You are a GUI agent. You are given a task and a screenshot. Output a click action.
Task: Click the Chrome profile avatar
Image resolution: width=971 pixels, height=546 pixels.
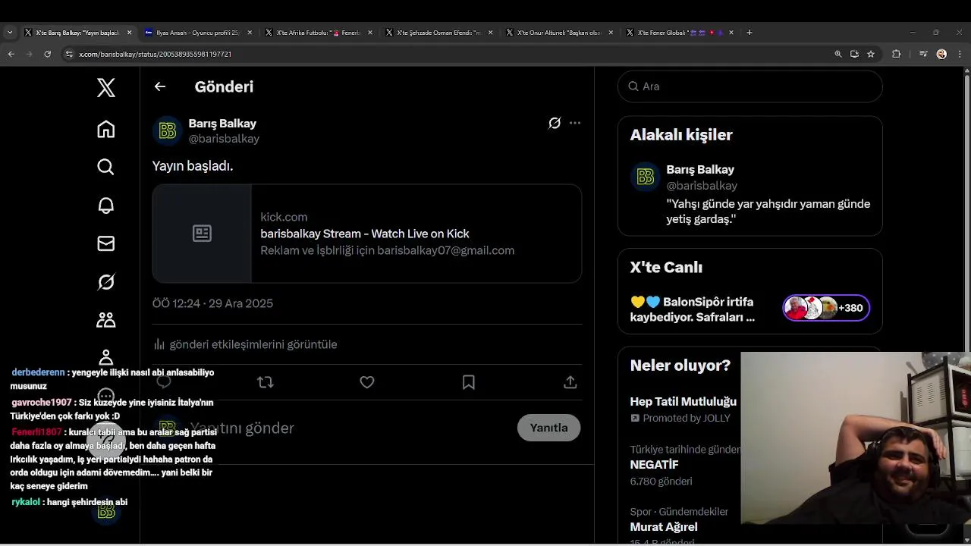[941, 54]
